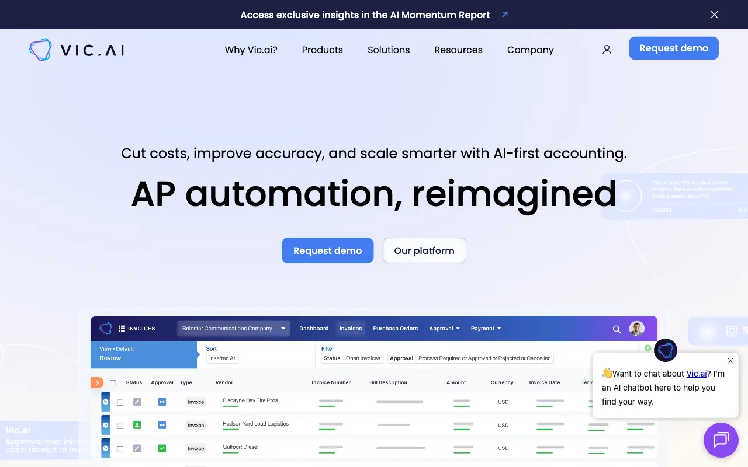Click the Gulfport Diesel vendor name
This screenshot has height=467, width=748.
[240, 447]
